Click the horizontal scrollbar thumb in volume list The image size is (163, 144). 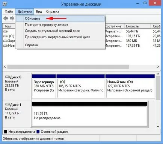coord(68,67)
